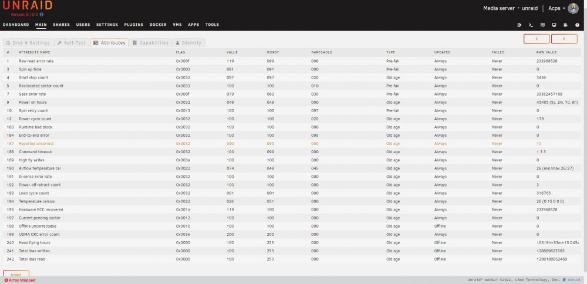The width and height of the screenshot is (587, 284).
Task: Click the system info monitor icon
Action: click(554, 25)
